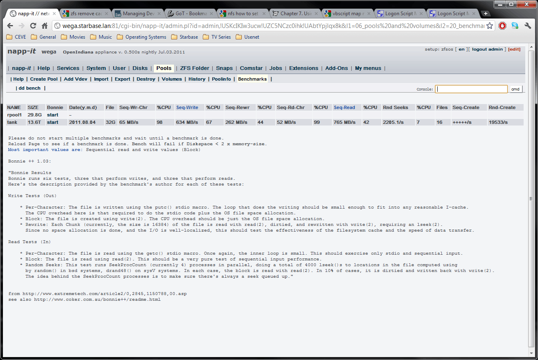Open the Chrome wrench menu

click(x=528, y=26)
